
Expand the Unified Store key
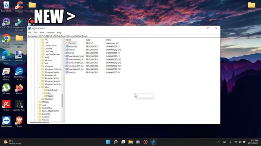(40, 45)
